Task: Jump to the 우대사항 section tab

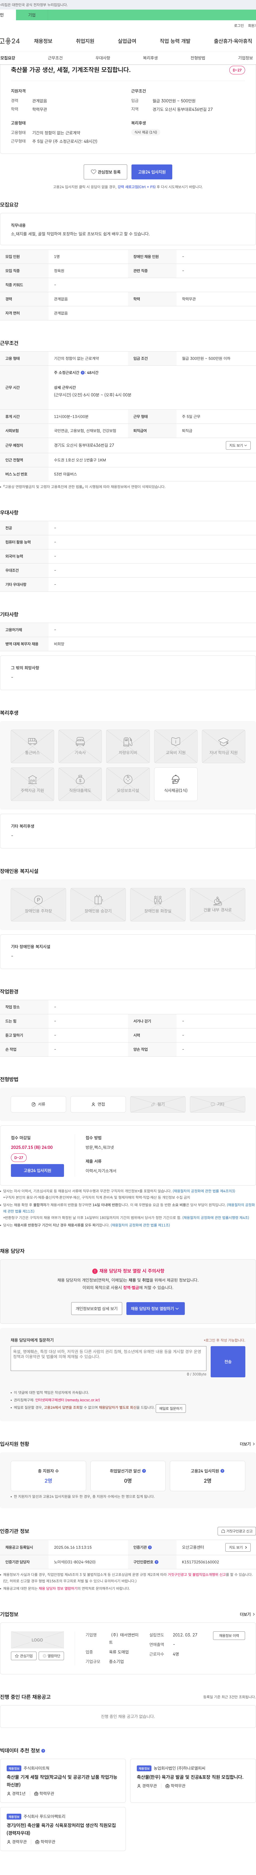Action: (103, 58)
